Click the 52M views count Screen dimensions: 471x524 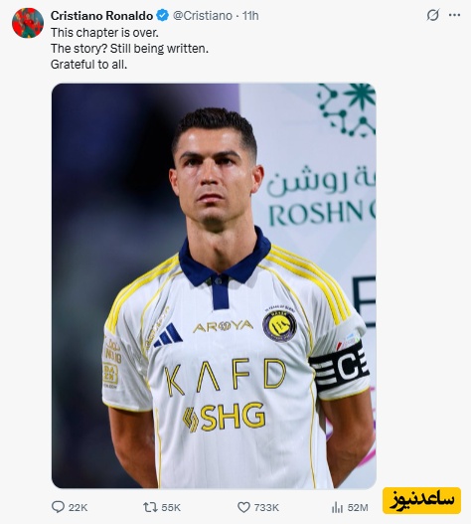tap(358, 508)
